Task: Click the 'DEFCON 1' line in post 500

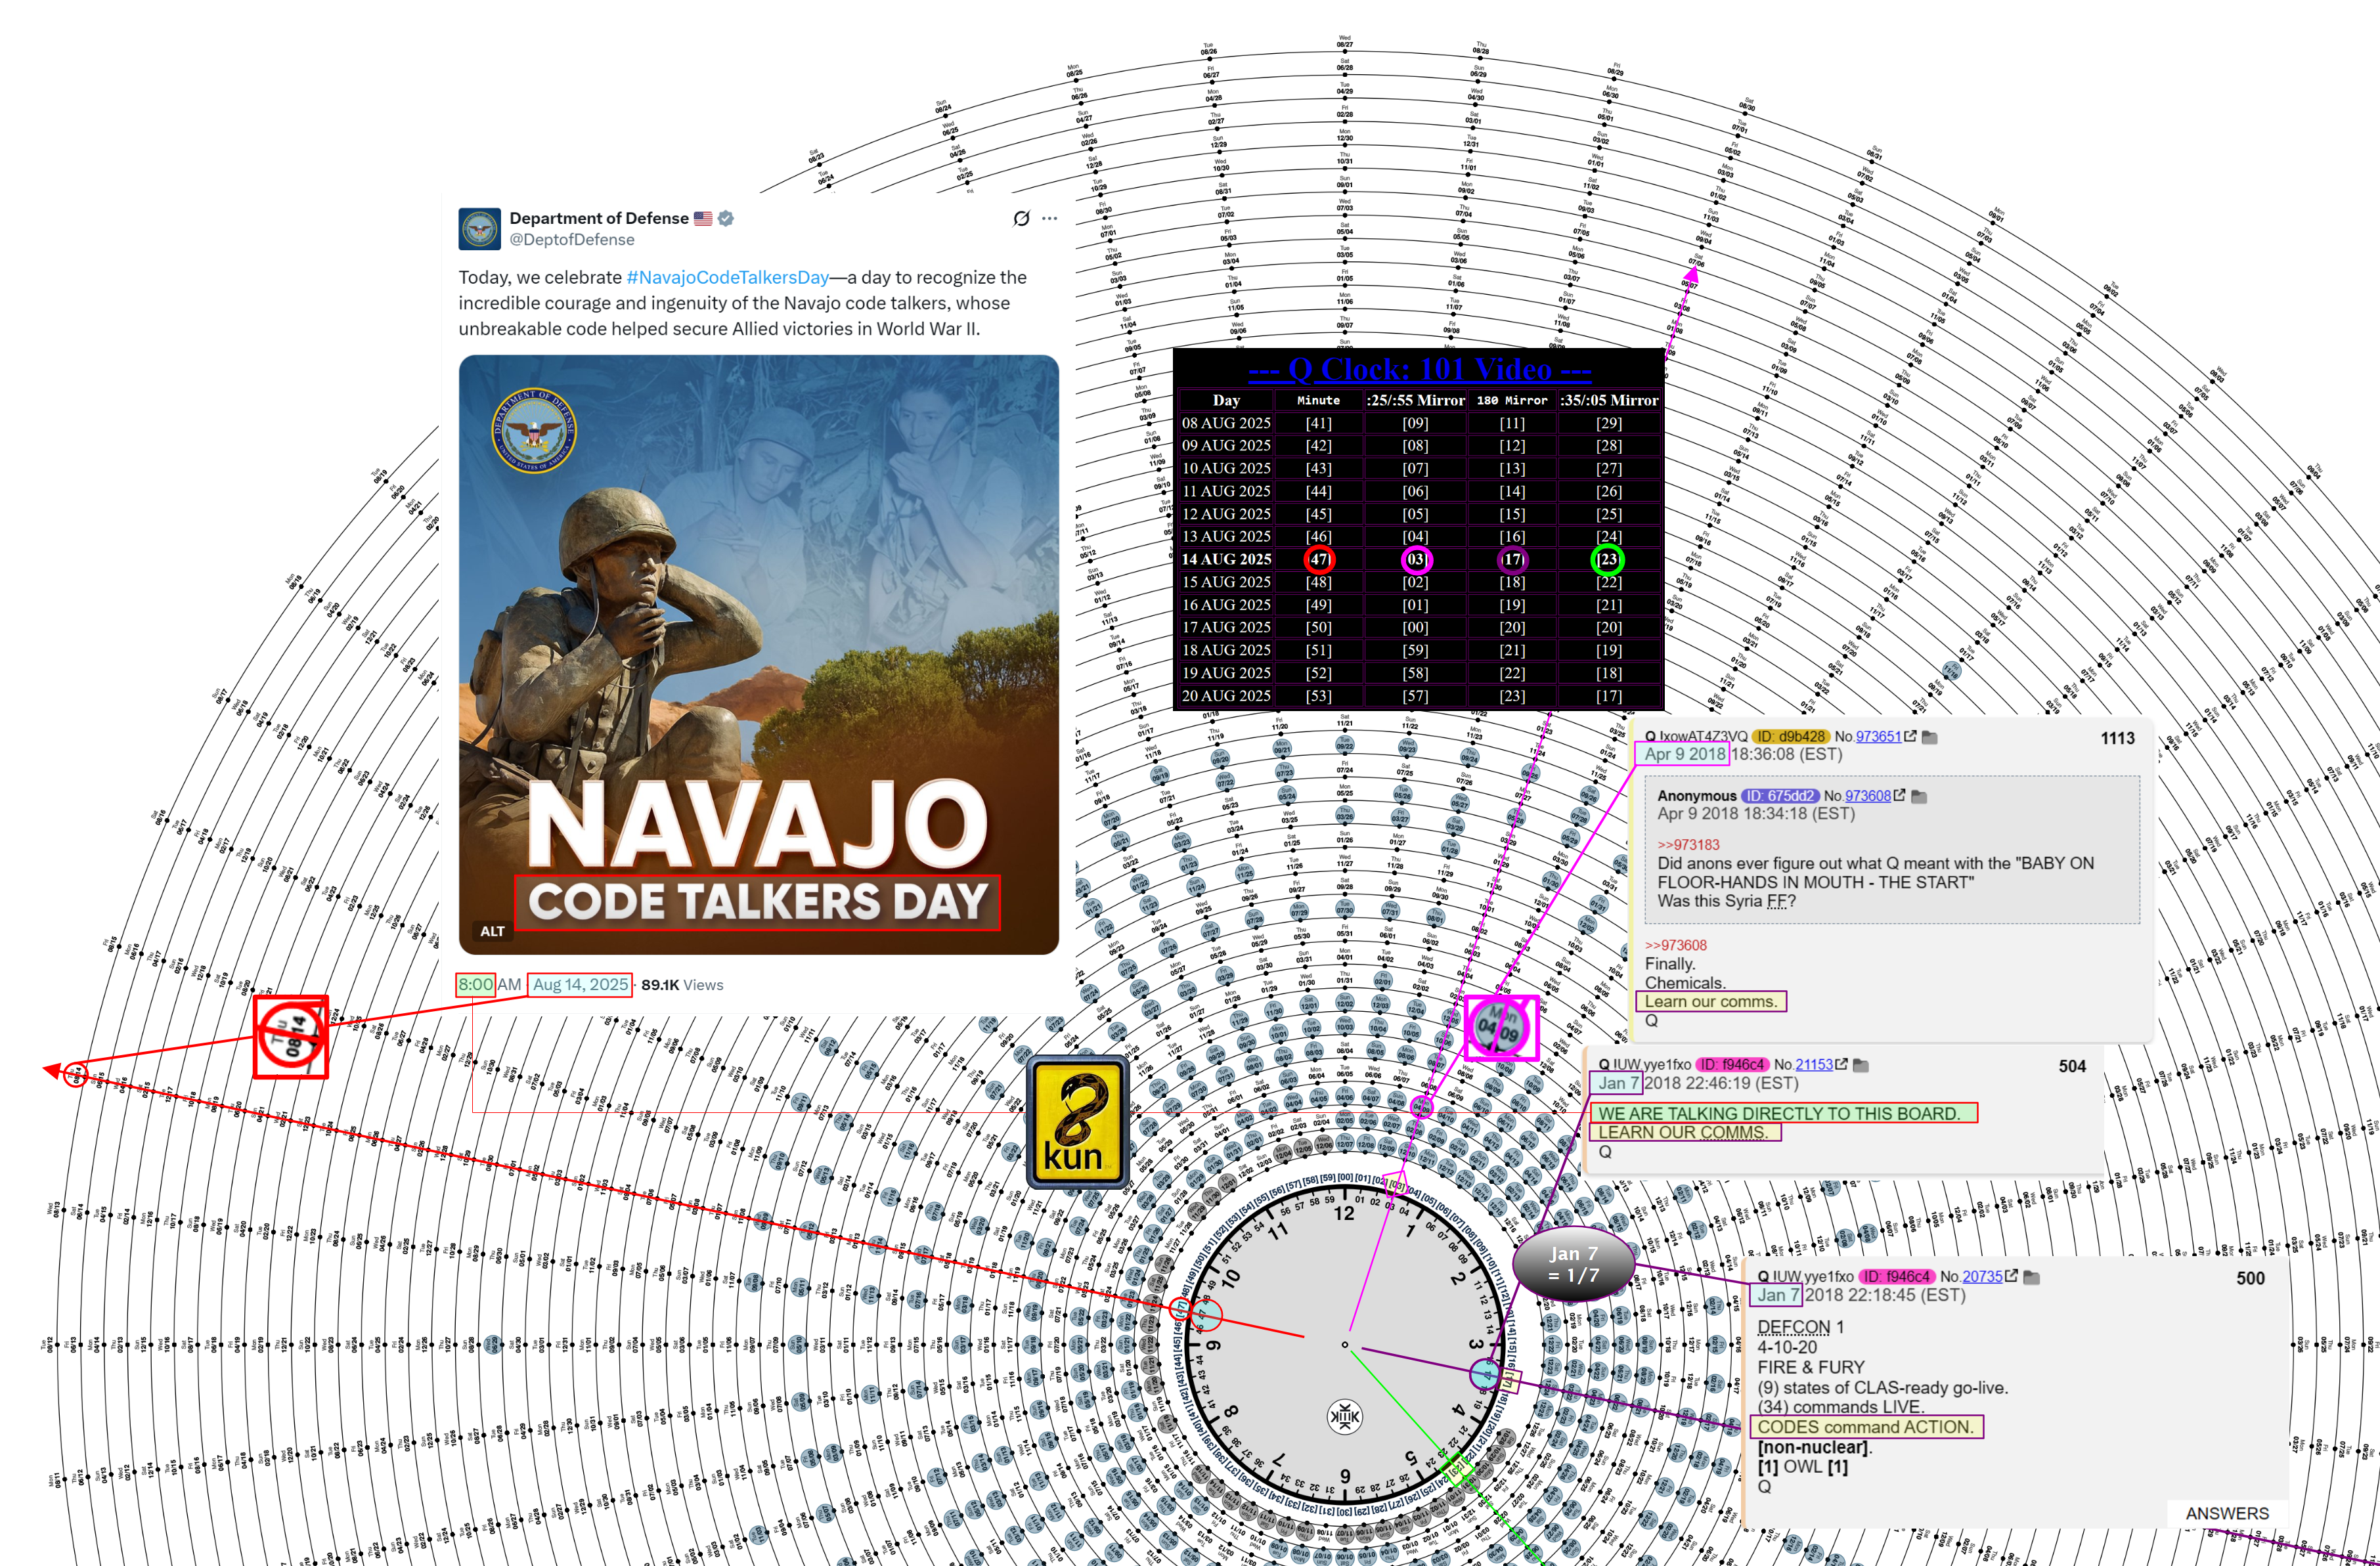Action: (x=1801, y=1327)
